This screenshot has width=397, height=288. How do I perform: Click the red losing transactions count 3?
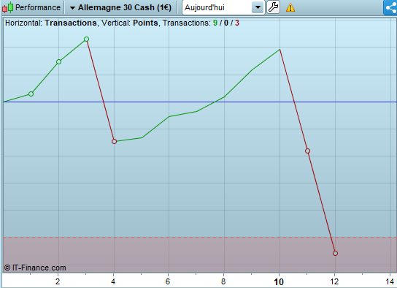pos(237,23)
